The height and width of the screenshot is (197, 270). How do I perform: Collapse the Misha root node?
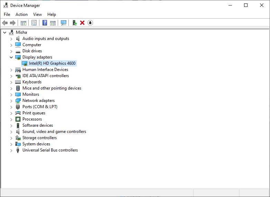pos(4,32)
